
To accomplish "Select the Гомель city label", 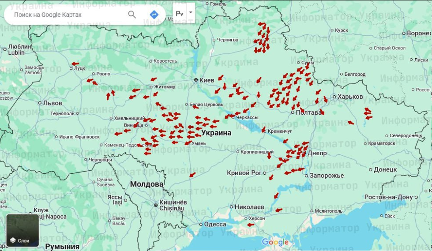I will (218, 4).
